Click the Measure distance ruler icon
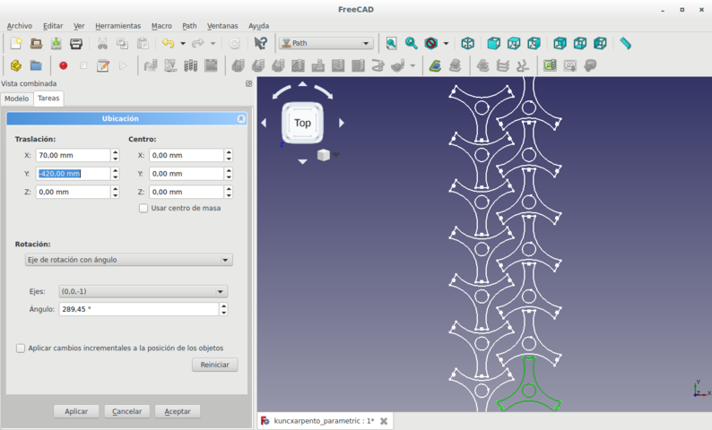 625,43
